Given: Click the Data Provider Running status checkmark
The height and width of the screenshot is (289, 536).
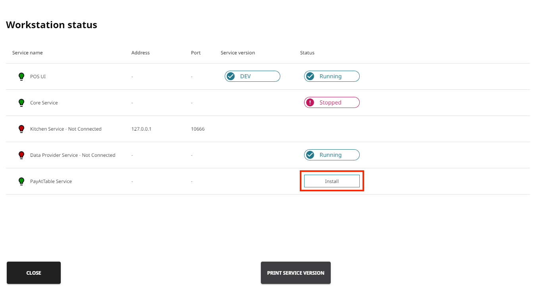Looking at the screenshot, I should (310, 155).
